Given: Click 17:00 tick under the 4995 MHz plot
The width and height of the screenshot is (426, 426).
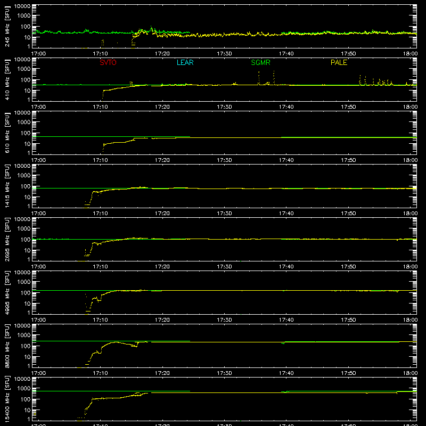Looking at the screenshot, I should pos(38,320).
